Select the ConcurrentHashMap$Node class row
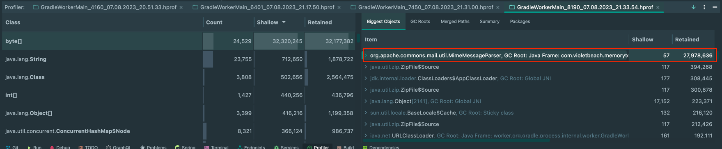 (x=179, y=131)
